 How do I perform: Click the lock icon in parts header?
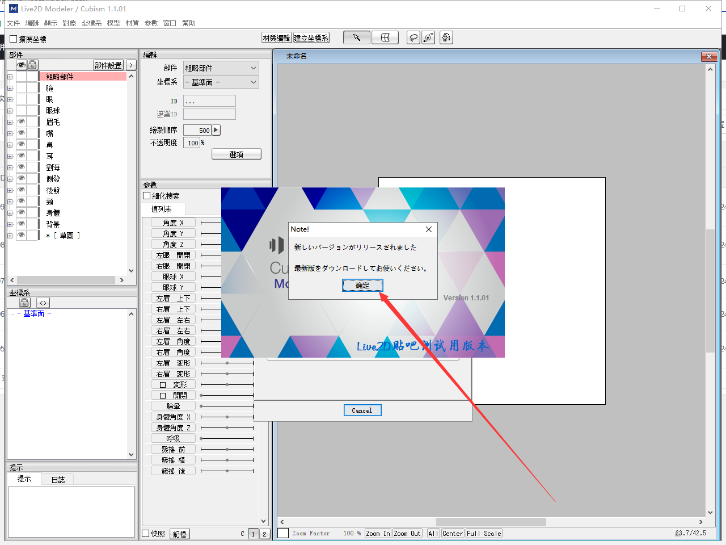tap(32, 65)
